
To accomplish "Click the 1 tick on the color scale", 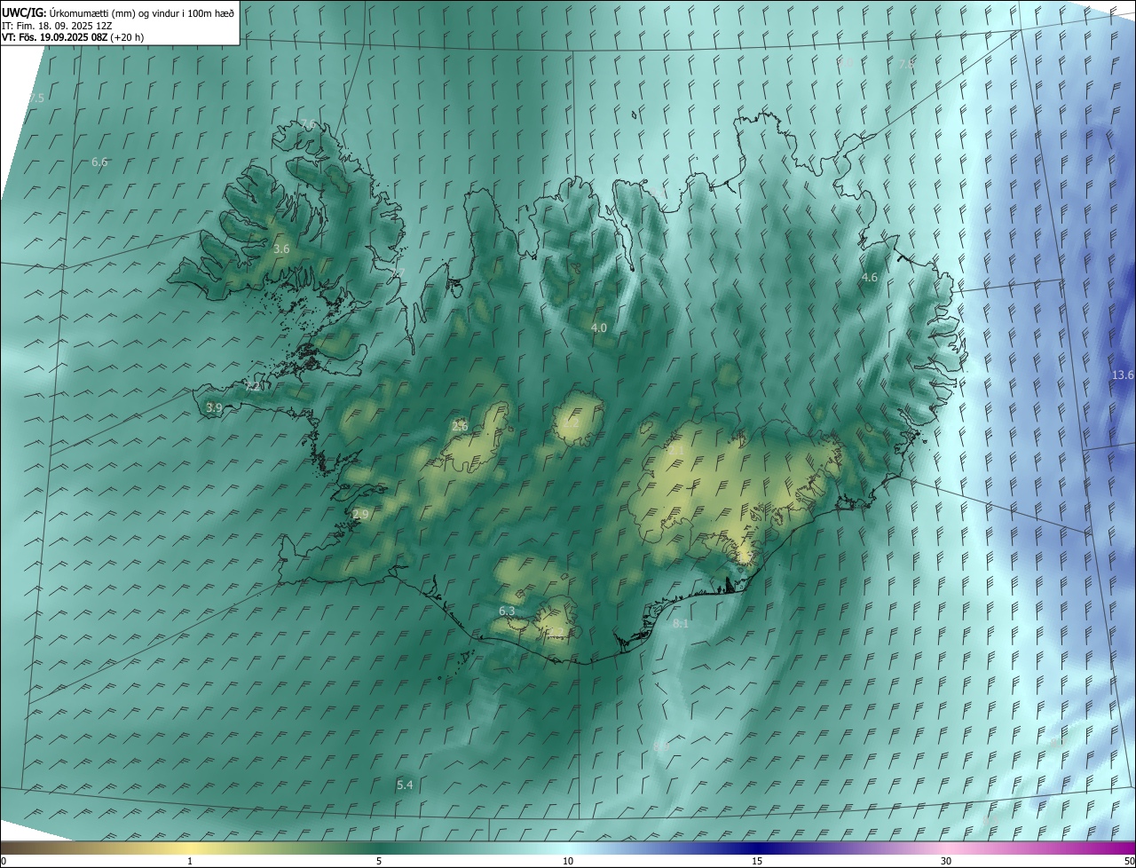I will click(191, 861).
